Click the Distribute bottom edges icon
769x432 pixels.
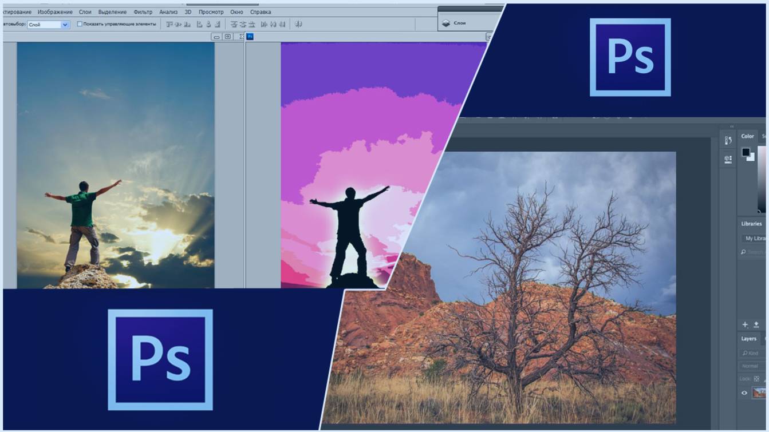coord(253,25)
